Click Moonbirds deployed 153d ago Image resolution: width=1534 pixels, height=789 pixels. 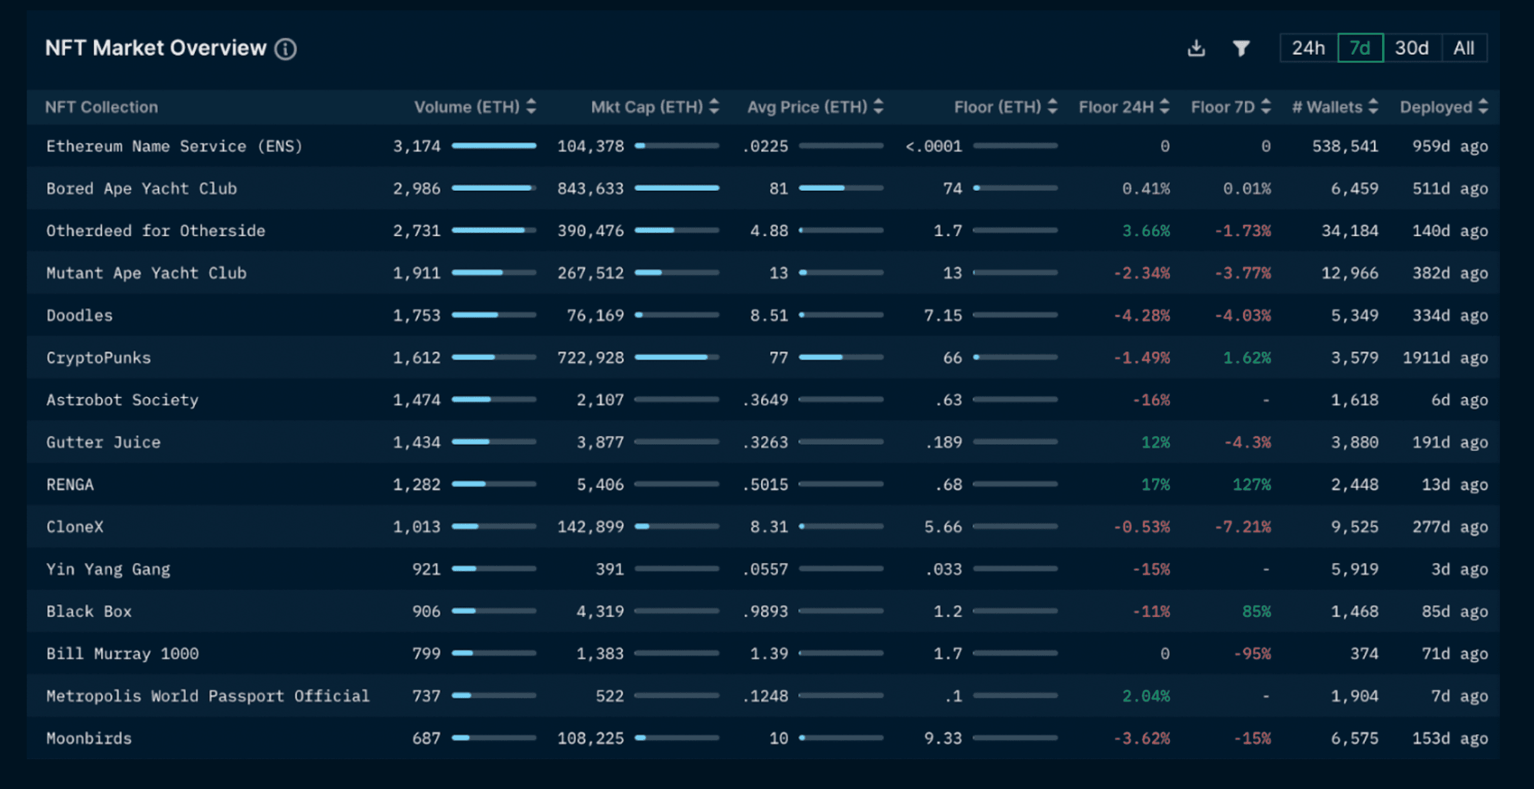(1450, 738)
